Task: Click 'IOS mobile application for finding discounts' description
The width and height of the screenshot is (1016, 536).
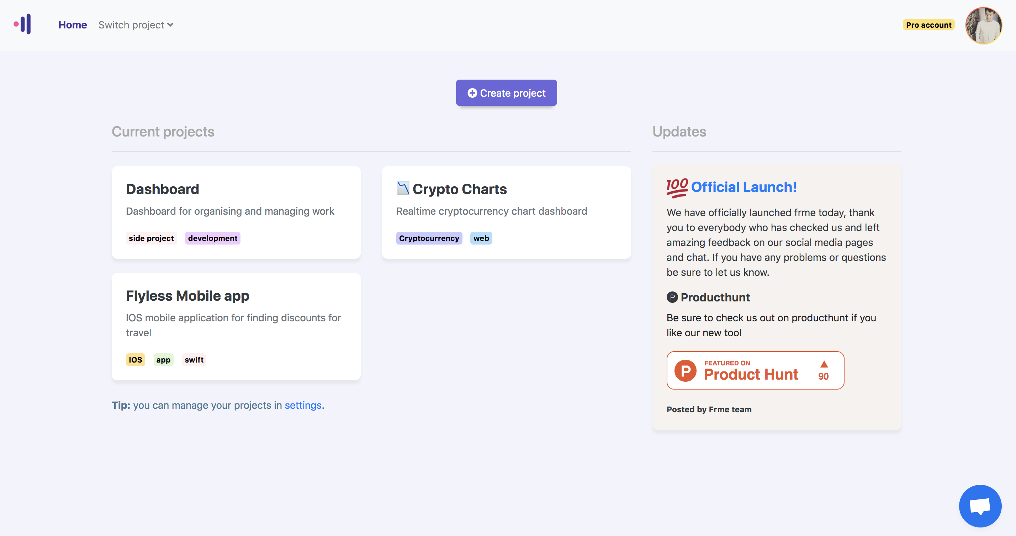Action: pyautogui.click(x=233, y=325)
